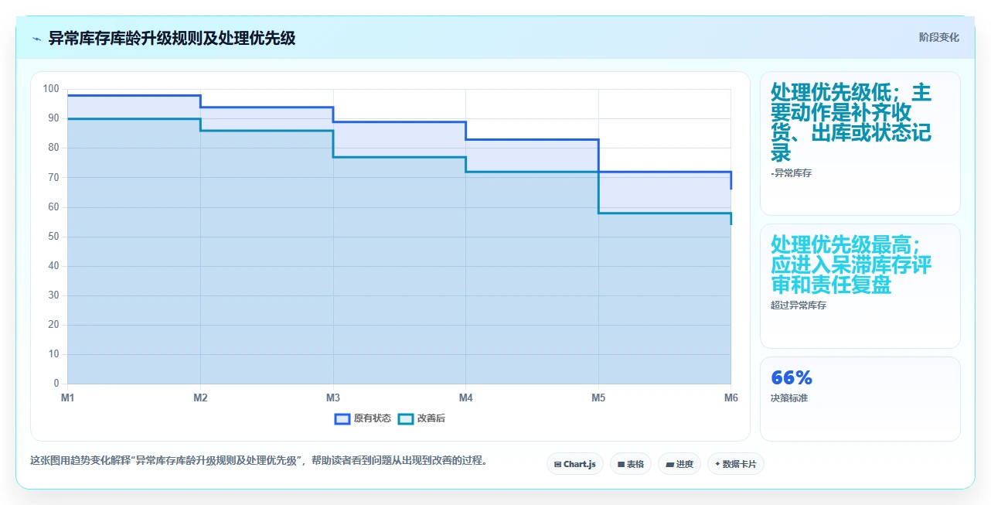
Task: Open the 处理优先级最高 card
Action: (x=860, y=286)
